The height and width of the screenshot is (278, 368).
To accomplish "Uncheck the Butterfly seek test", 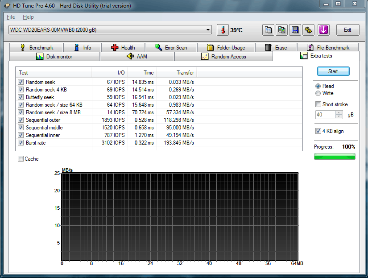I will (x=21, y=97).
